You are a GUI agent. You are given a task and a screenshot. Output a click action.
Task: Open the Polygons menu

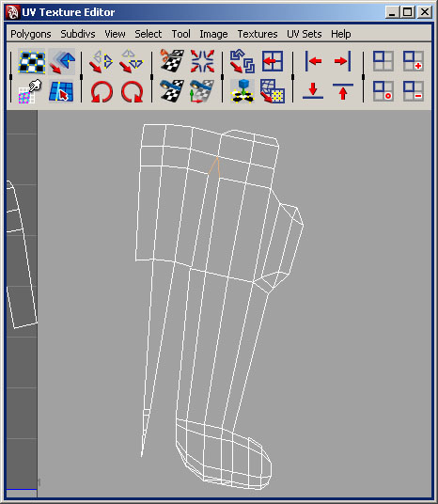coord(31,34)
